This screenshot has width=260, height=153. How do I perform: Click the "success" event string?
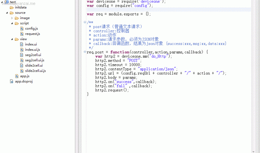pos(124,82)
